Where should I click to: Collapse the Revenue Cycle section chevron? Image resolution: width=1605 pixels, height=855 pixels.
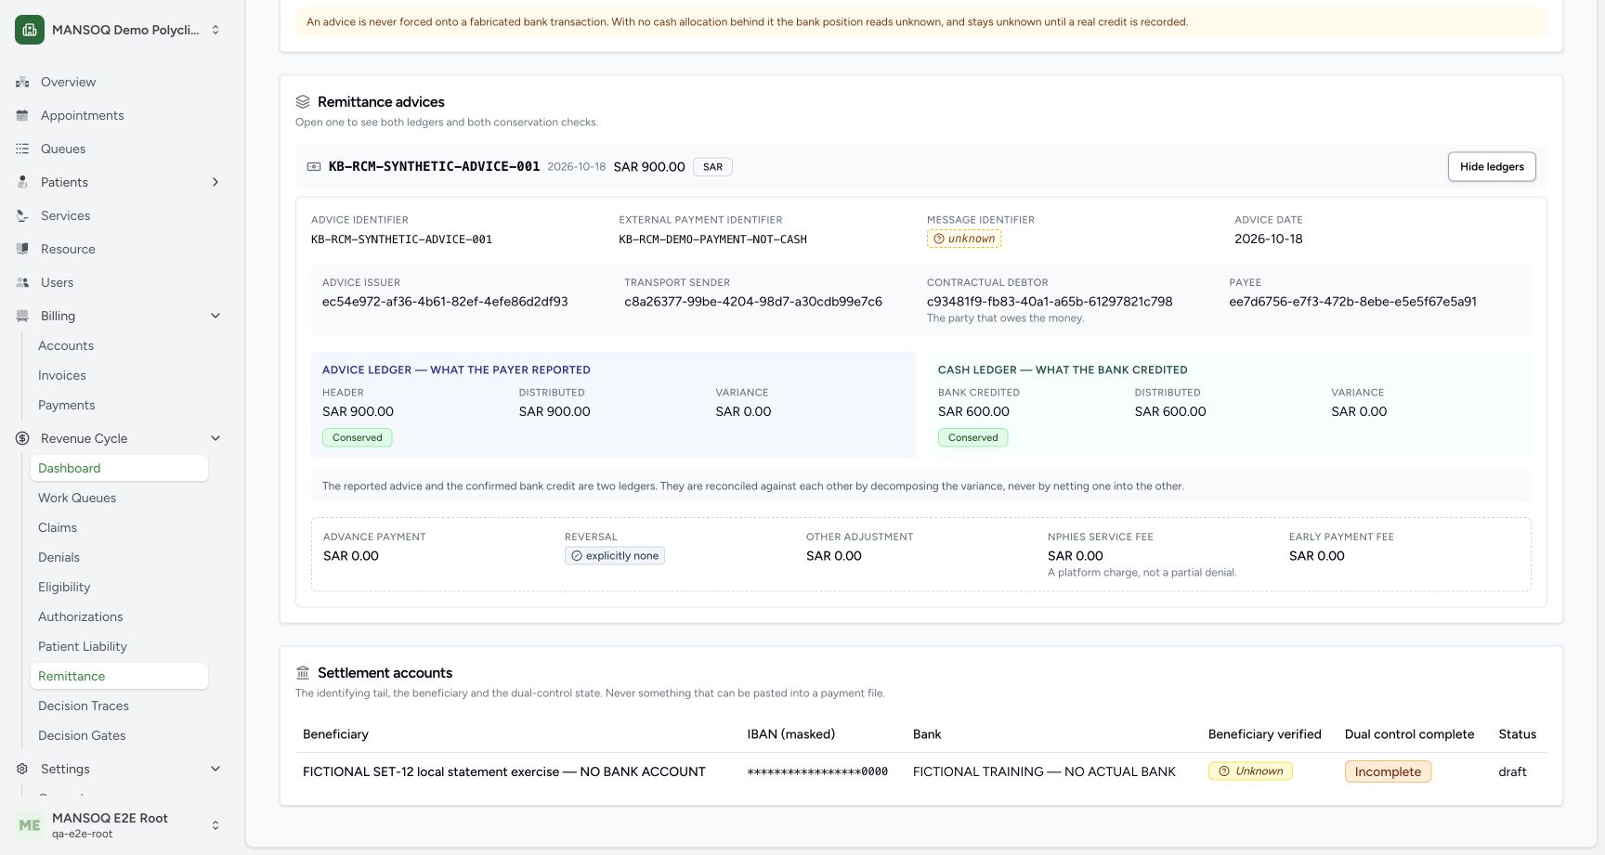point(215,438)
